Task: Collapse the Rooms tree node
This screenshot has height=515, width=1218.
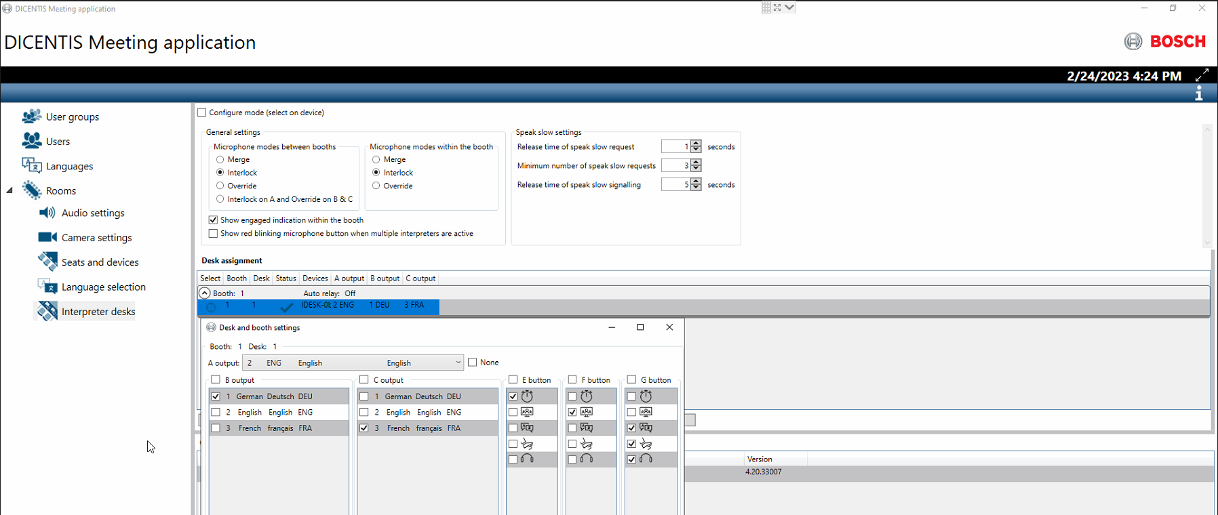Action: coord(9,190)
